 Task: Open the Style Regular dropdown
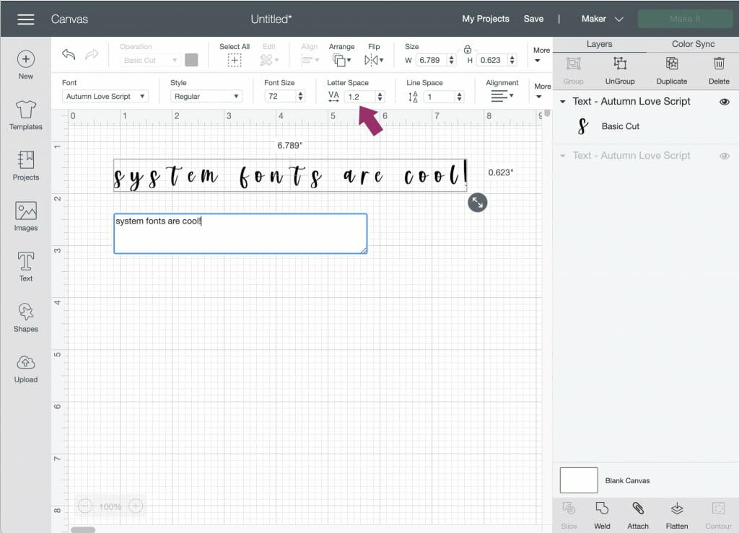pos(206,95)
